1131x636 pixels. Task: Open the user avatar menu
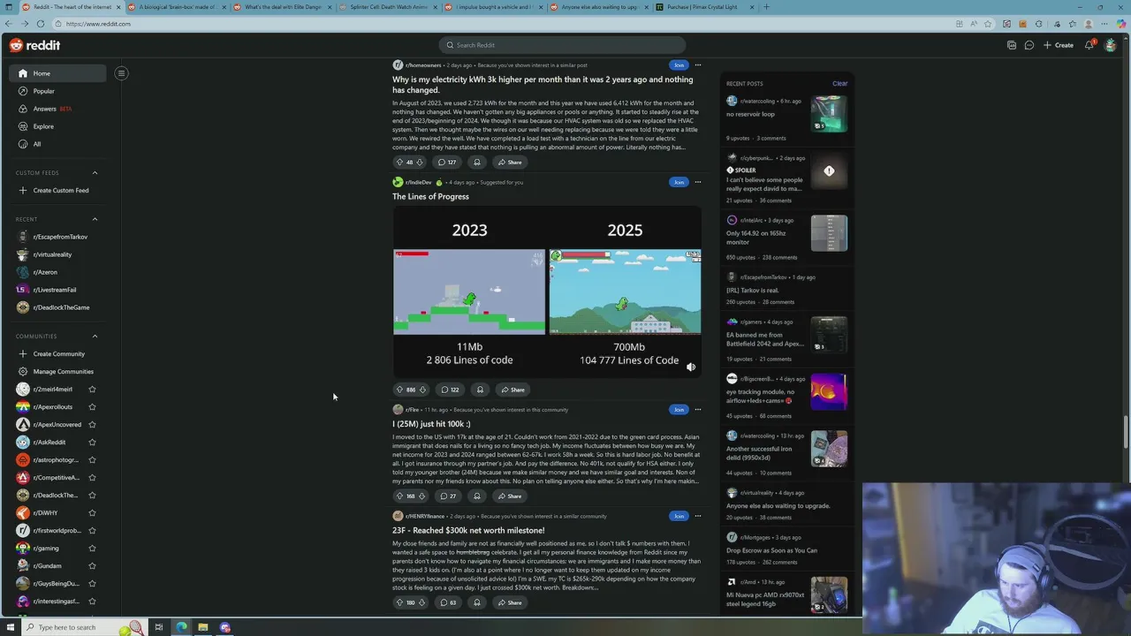tap(1111, 45)
